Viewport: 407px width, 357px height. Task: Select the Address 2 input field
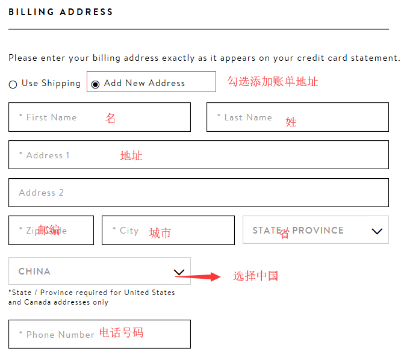(x=199, y=193)
